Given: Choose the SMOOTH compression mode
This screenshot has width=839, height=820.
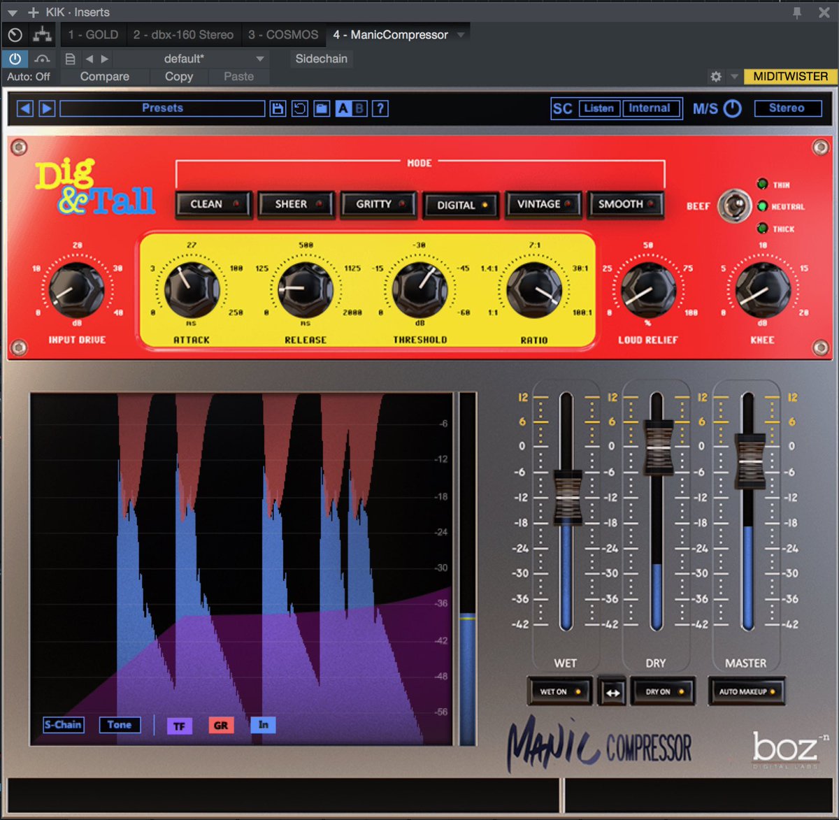Looking at the screenshot, I should [x=626, y=204].
